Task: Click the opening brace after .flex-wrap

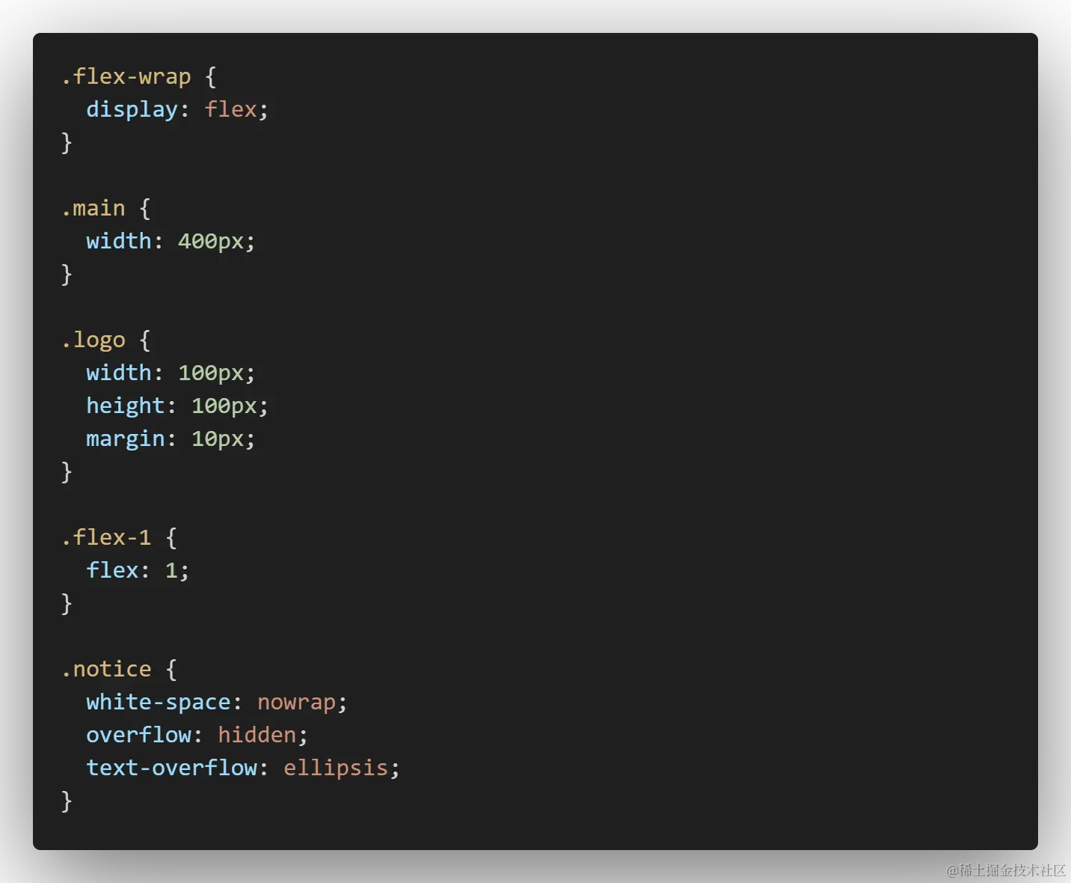Action: [212, 76]
